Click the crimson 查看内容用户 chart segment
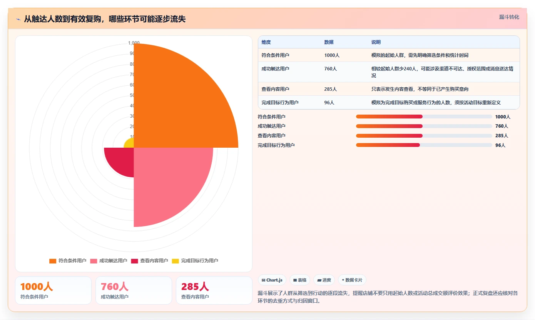 pyautogui.click(x=121, y=160)
